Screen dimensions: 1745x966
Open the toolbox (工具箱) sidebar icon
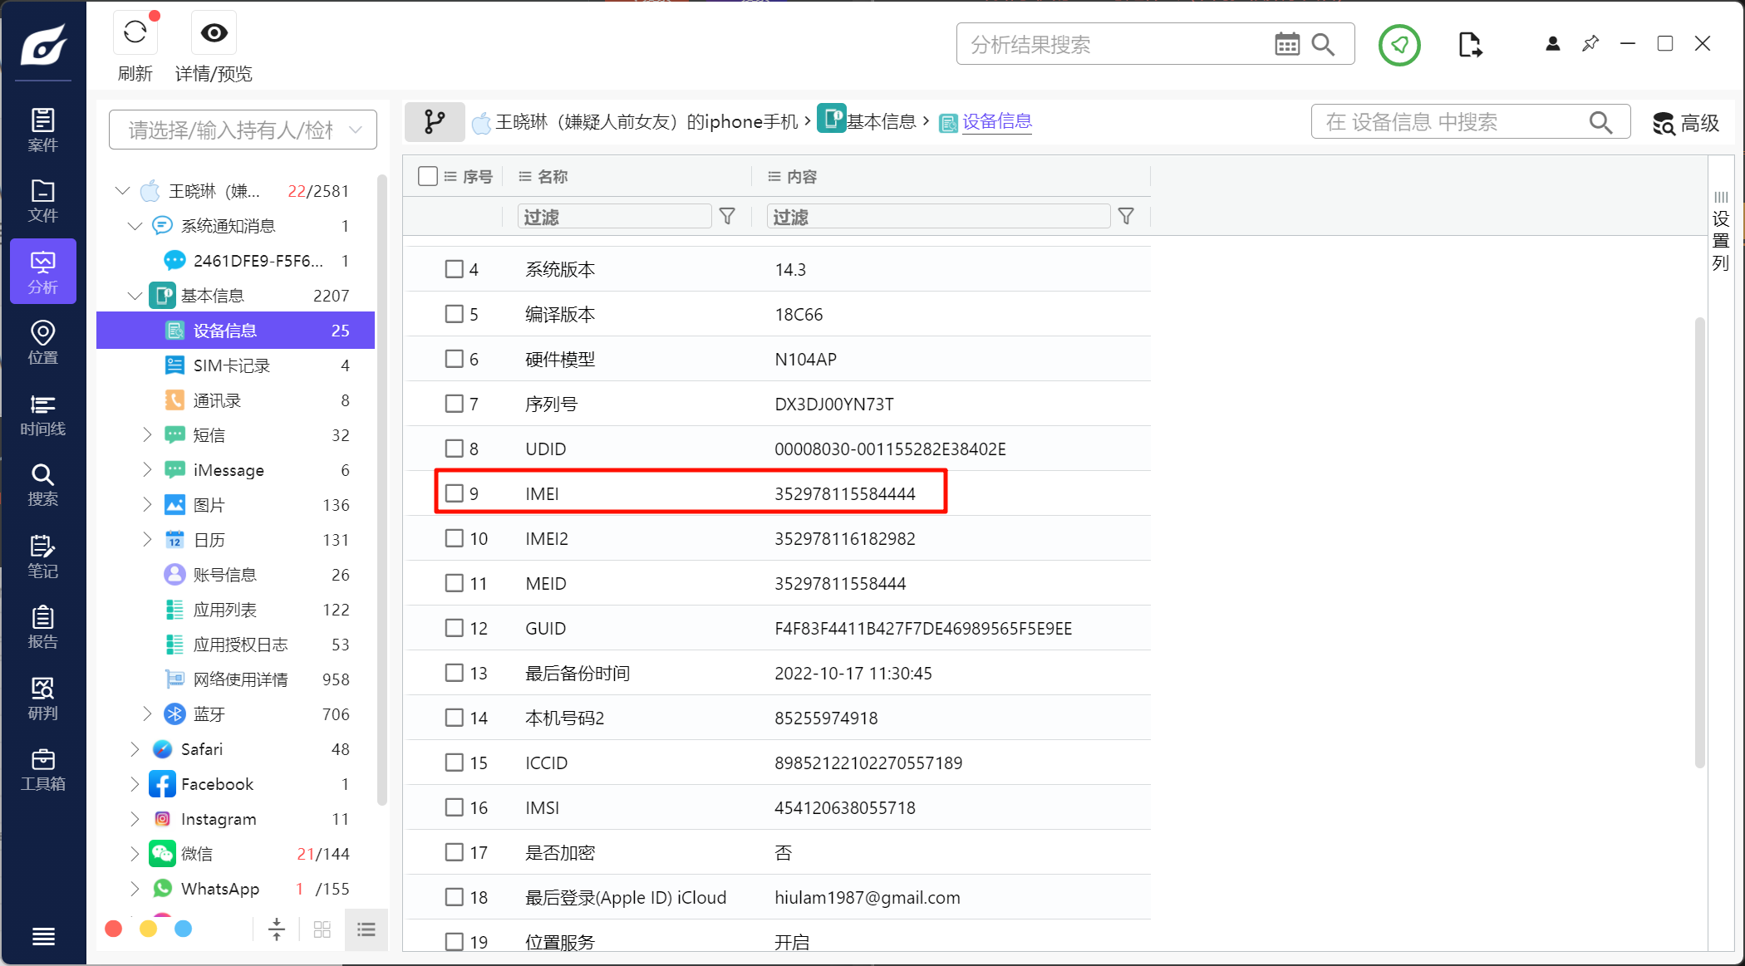tap(42, 769)
